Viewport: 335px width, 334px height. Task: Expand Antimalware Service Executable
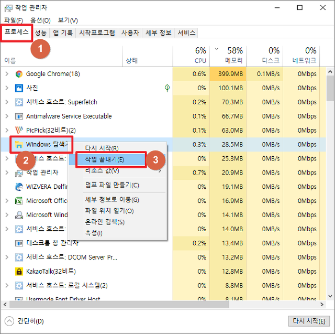(7, 116)
